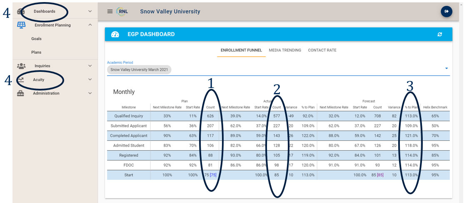Click the Monthly heading

point(124,92)
